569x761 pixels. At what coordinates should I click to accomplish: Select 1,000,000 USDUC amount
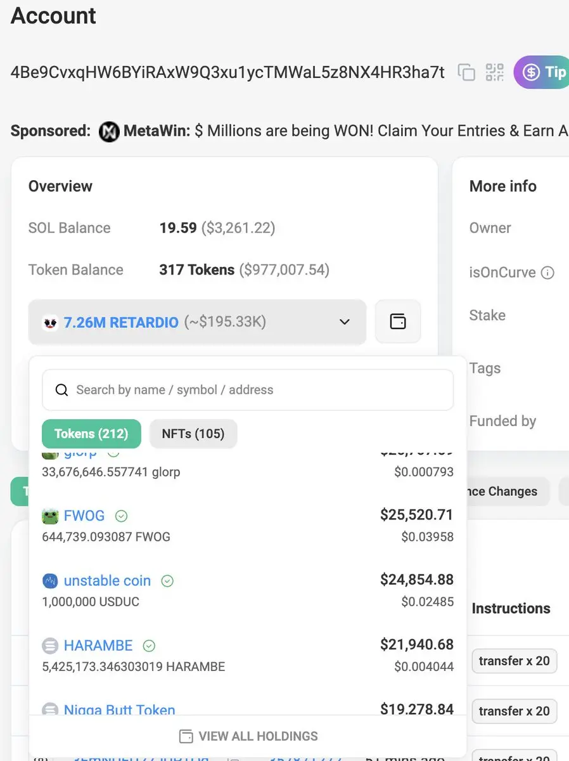[91, 602]
